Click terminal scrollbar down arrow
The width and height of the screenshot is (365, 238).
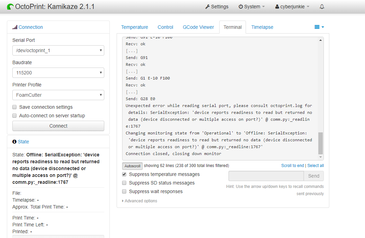pos(320,157)
